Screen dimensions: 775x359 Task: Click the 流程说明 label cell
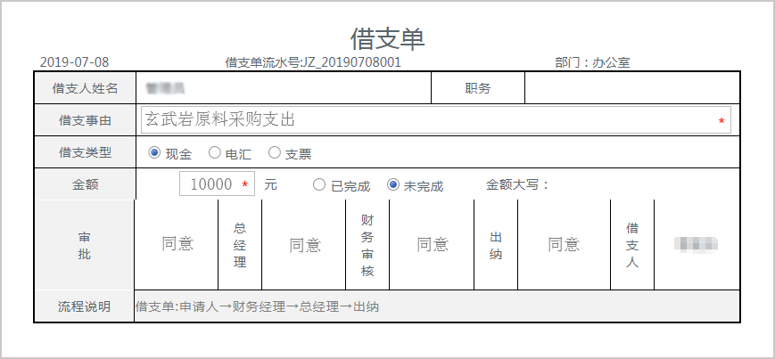click(x=85, y=306)
